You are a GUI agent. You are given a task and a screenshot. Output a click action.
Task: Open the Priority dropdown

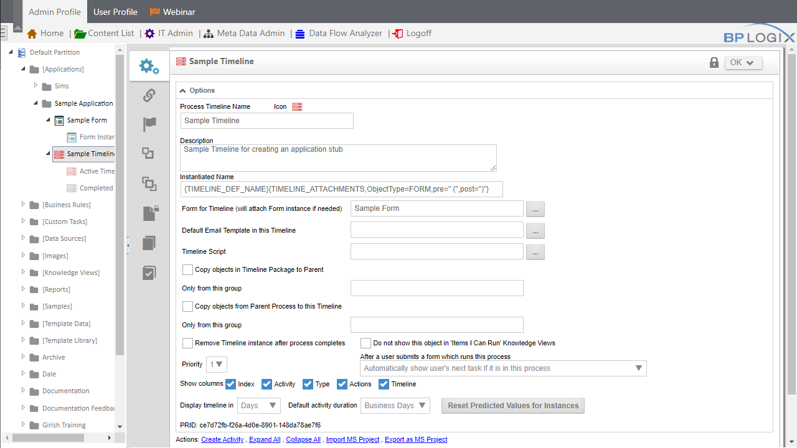click(x=217, y=364)
